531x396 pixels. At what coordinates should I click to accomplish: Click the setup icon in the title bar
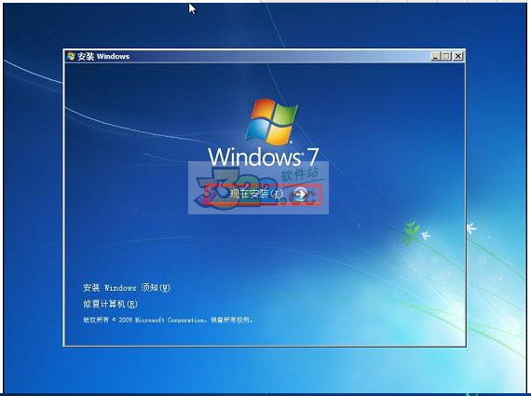point(71,56)
